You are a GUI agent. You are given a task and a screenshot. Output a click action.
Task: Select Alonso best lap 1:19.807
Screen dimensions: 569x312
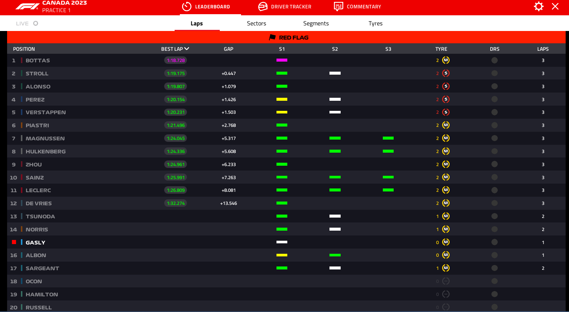tap(176, 86)
